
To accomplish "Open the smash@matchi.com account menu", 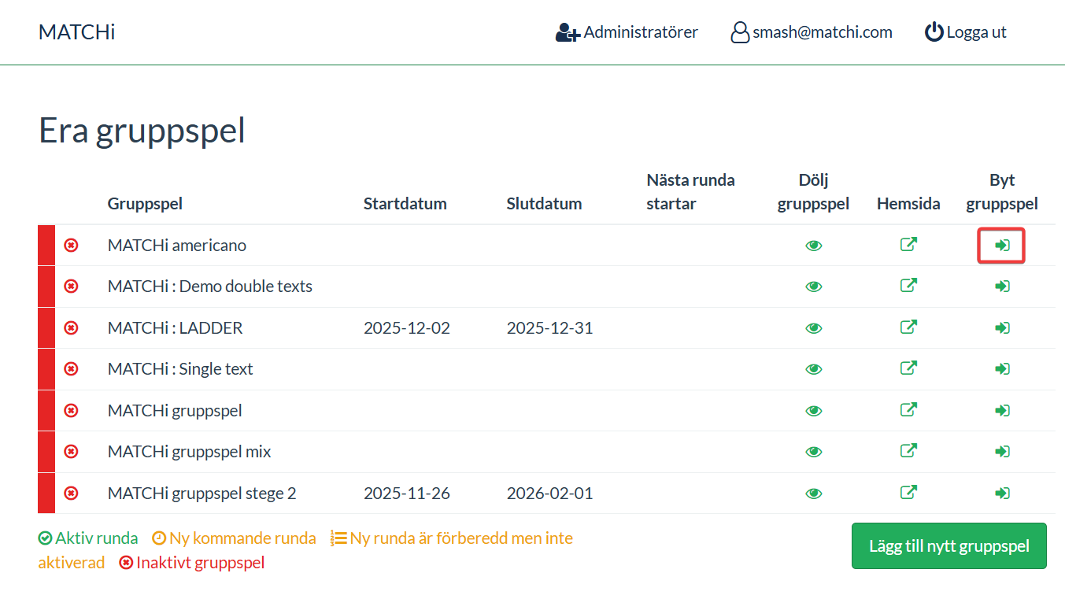I will point(812,32).
